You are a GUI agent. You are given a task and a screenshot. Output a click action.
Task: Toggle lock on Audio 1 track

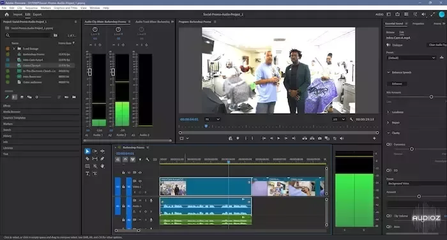123,206
